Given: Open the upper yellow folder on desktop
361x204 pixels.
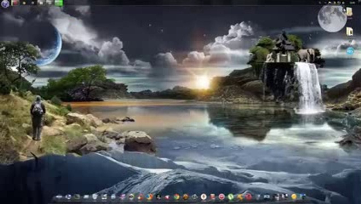Looking at the screenshot, I should tap(349, 12).
